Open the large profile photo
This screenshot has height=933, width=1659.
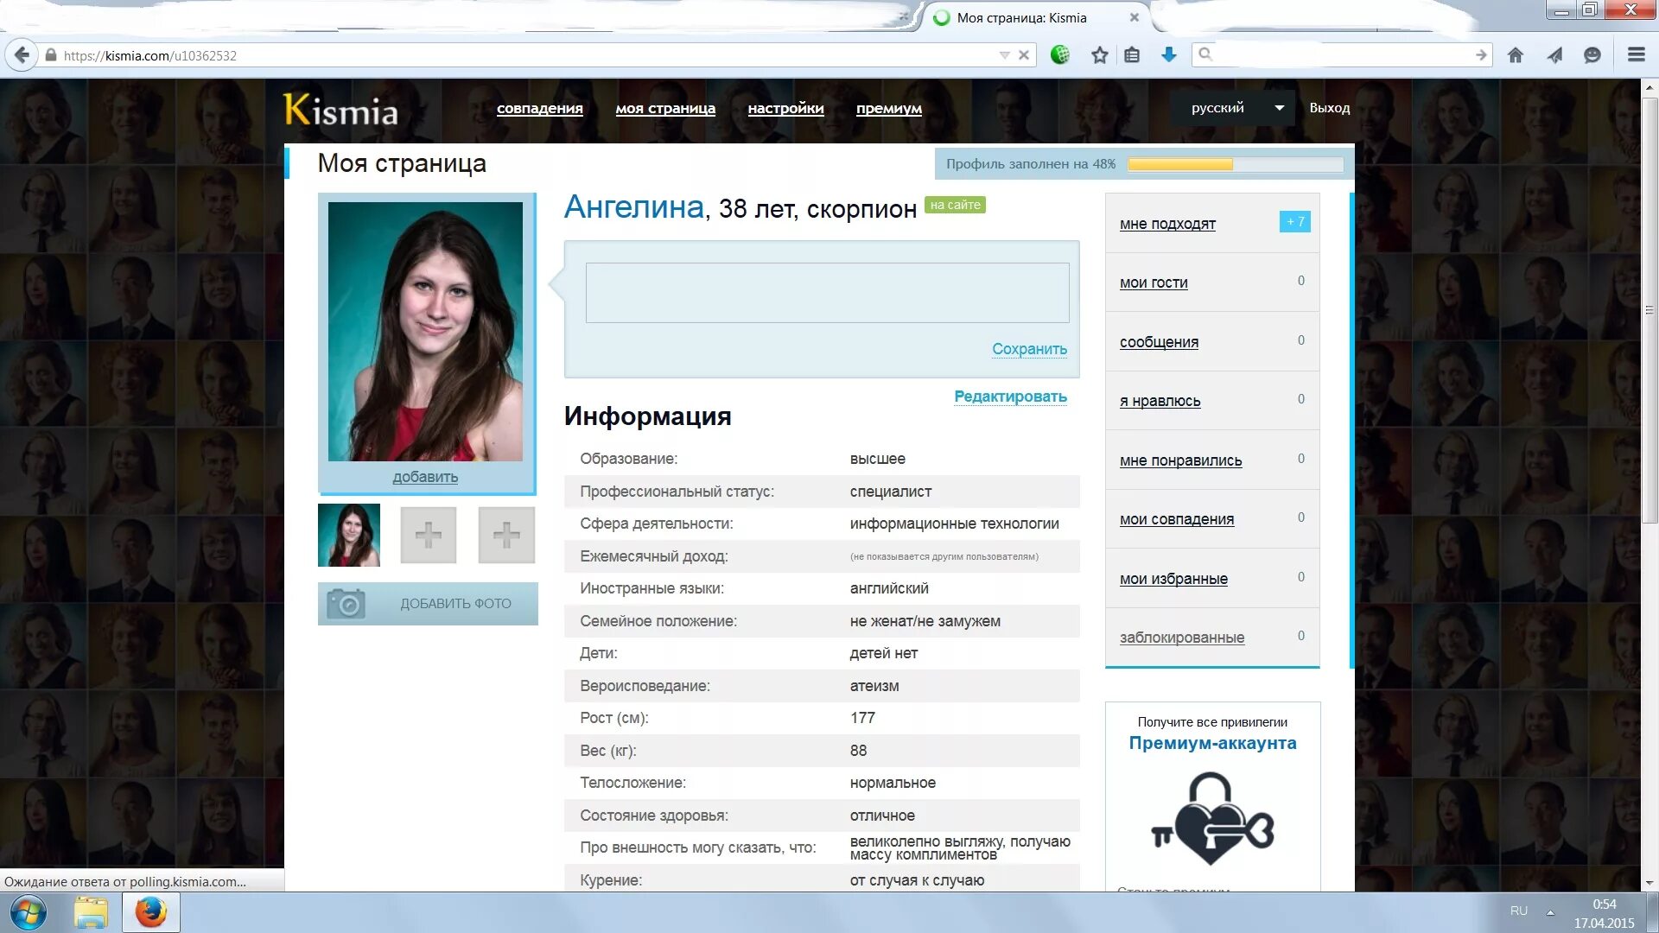click(x=425, y=331)
